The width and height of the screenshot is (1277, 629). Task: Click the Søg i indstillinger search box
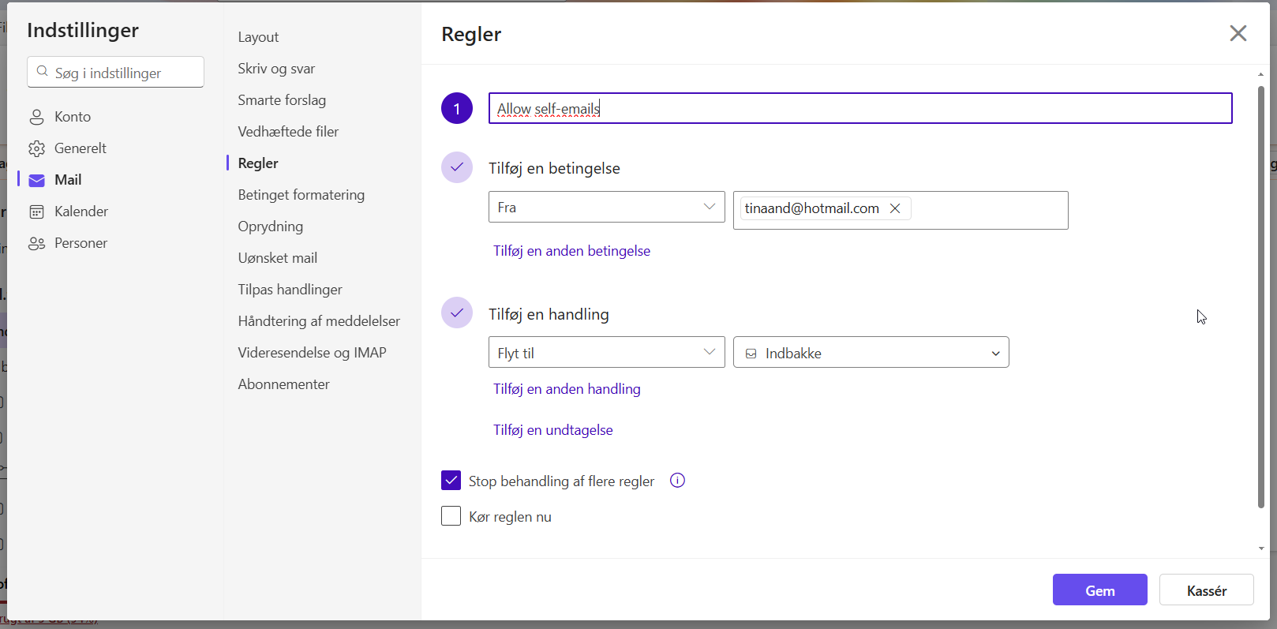(115, 72)
